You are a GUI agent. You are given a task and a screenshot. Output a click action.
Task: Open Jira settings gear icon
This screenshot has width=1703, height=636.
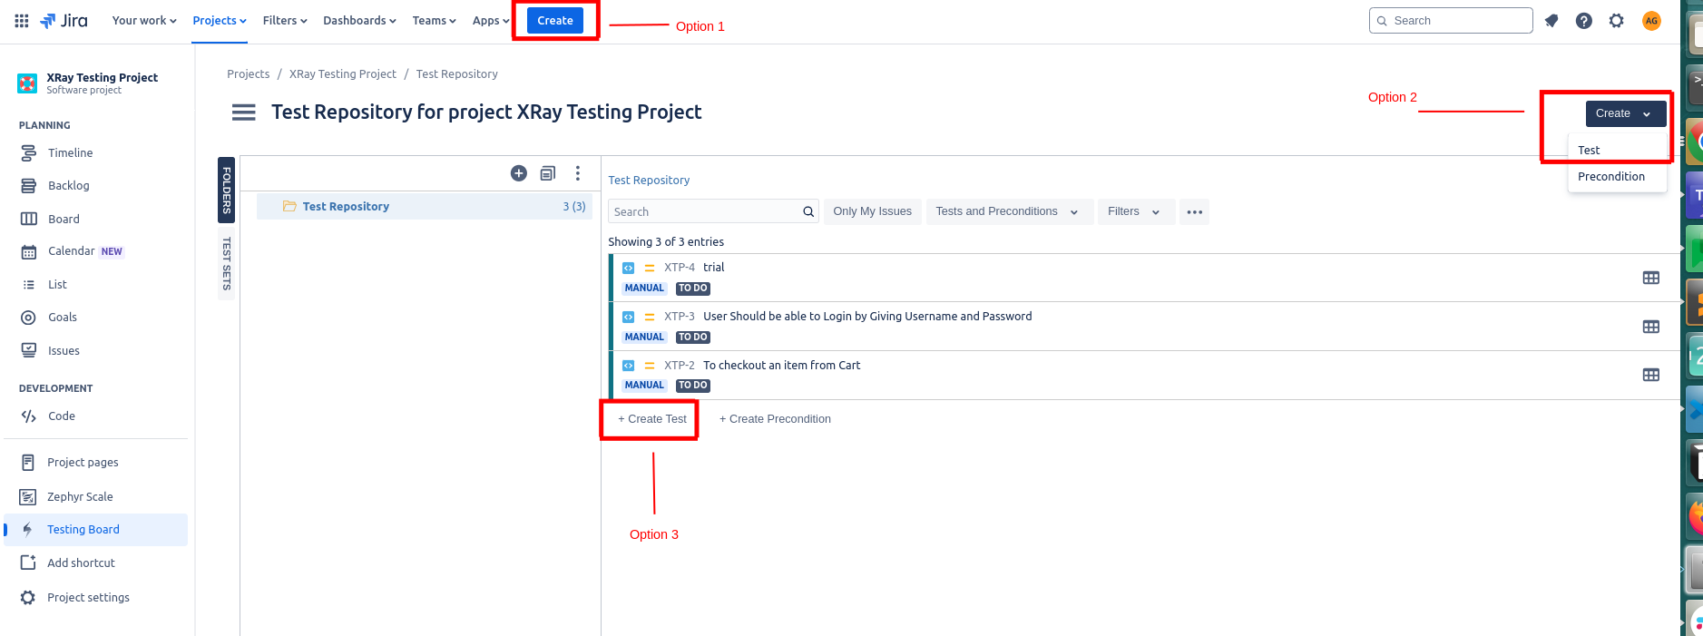(x=1616, y=21)
